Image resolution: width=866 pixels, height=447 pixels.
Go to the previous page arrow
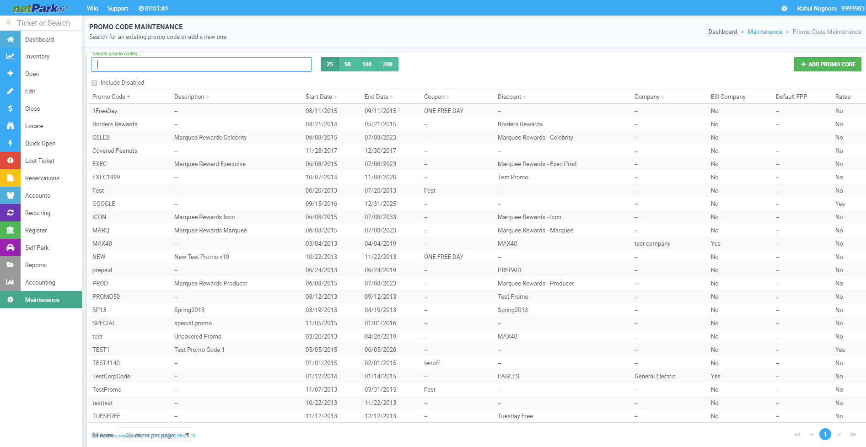(812, 434)
